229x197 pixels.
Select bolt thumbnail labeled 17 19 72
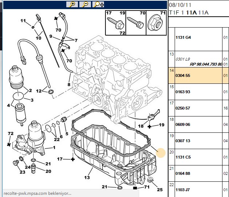tap(116, 23)
